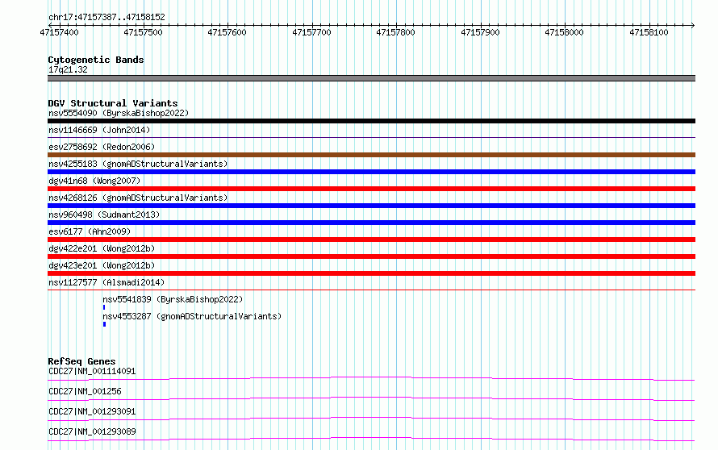
Task: Open variant nsv1146669 (John2014) label
Action: point(99,130)
